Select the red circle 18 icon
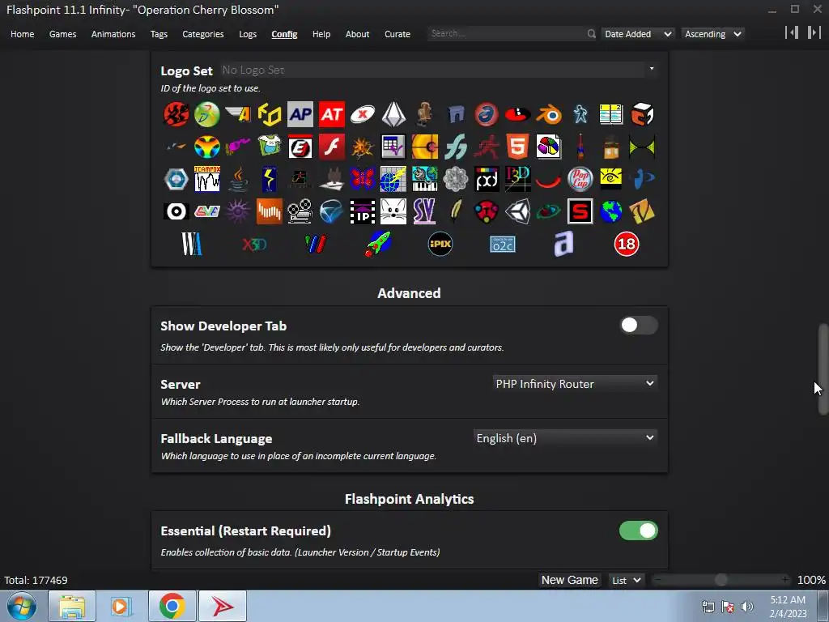 [x=627, y=244]
